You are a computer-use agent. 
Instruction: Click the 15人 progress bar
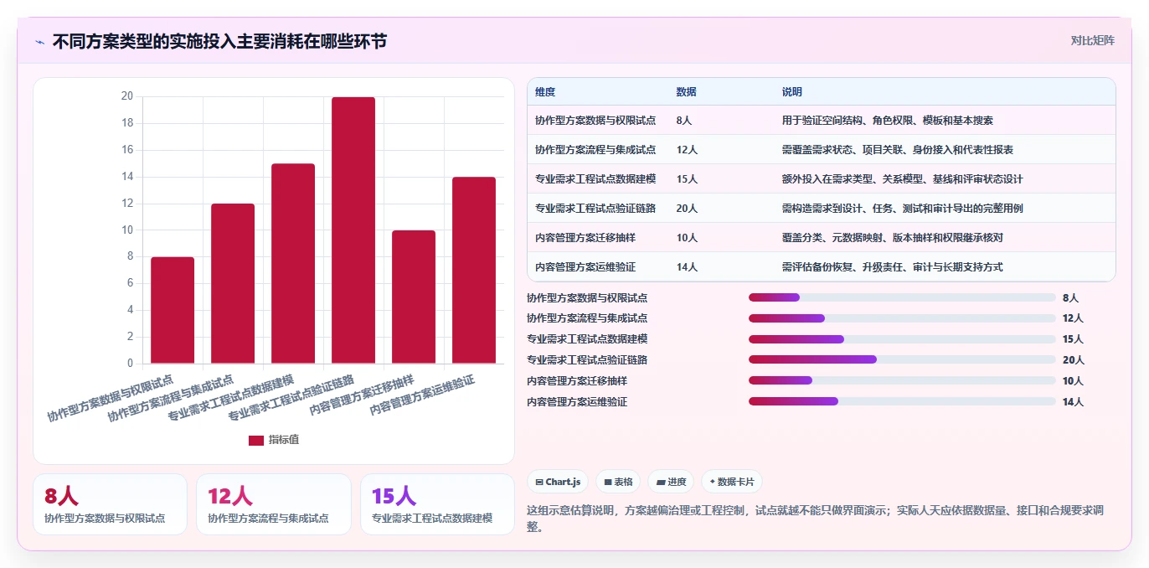point(902,339)
